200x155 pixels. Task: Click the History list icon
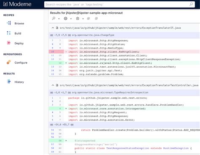(x=9, y=82)
